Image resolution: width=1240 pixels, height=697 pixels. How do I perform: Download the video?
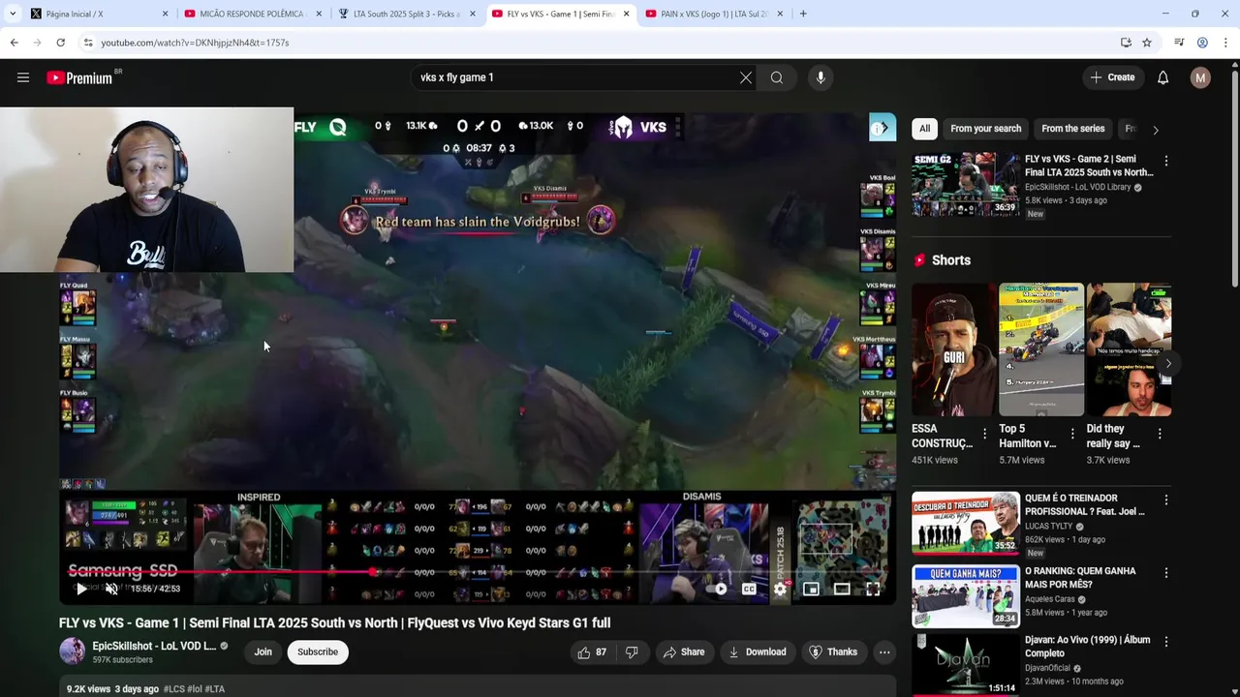[x=757, y=652]
